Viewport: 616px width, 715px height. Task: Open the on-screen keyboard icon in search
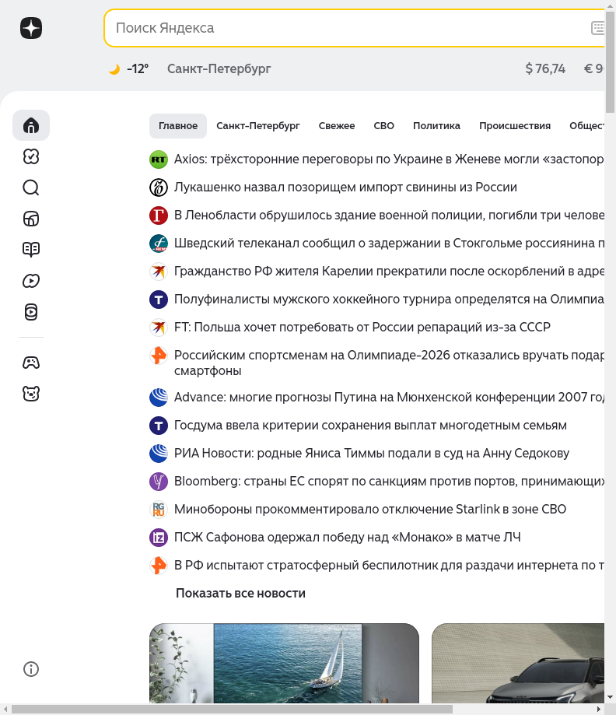tap(598, 28)
